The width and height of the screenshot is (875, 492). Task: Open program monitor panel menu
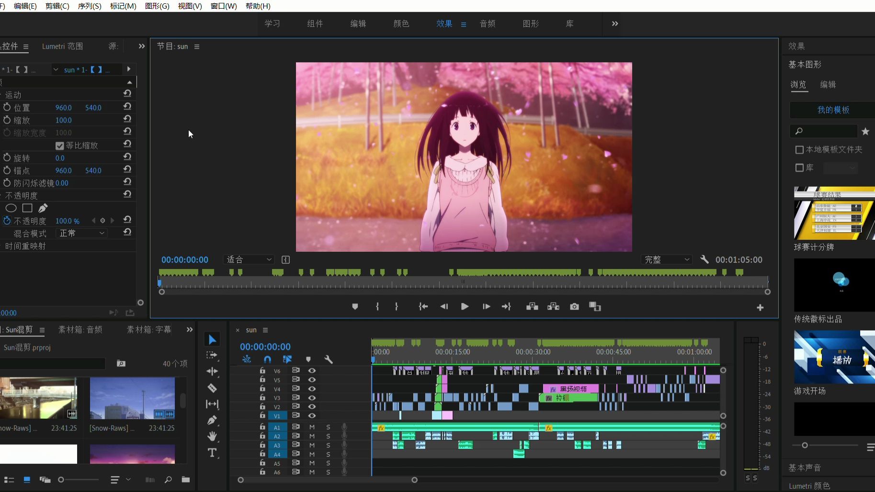point(197,46)
